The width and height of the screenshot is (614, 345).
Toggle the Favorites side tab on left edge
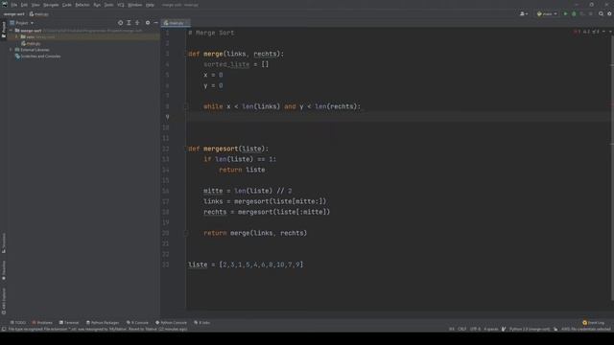click(x=4, y=270)
